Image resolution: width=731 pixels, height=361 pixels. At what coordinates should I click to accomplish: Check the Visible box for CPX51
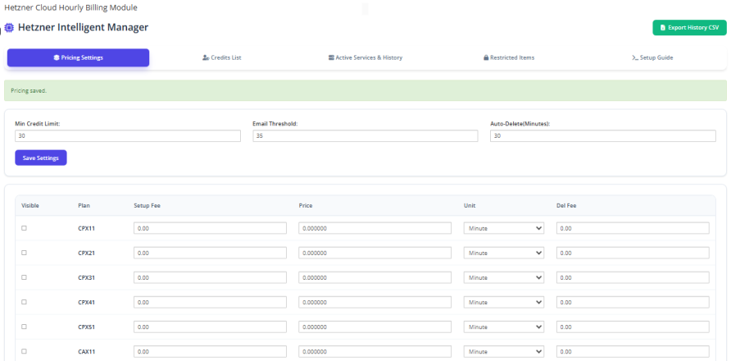25,327
